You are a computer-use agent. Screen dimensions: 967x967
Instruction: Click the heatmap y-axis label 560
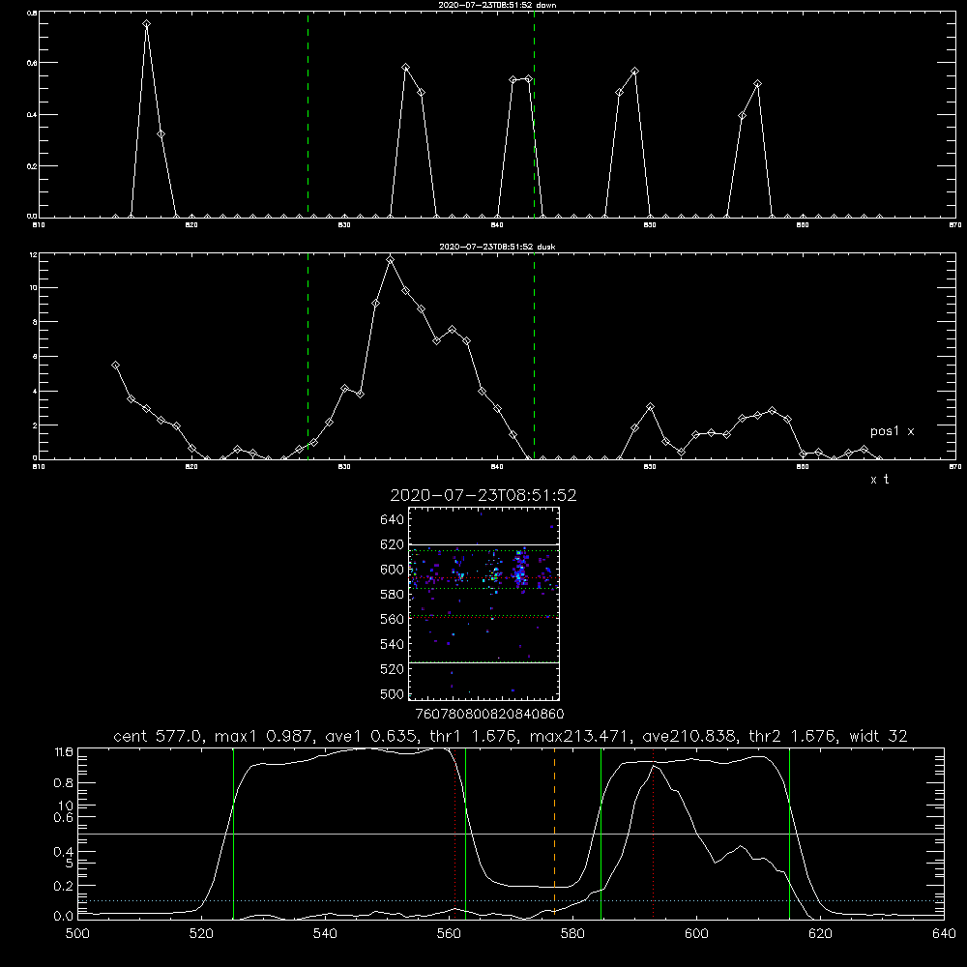(393, 619)
